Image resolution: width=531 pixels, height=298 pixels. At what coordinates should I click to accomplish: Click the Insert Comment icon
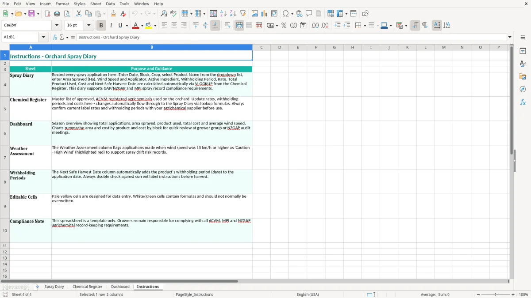click(x=309, y=14)
